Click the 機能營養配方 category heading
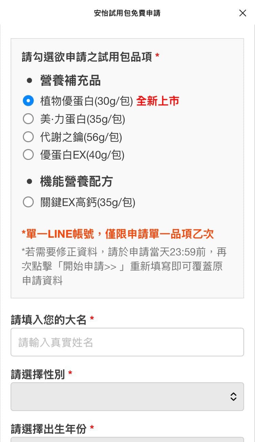Screen dimensions: 255x442 (76, 181)
